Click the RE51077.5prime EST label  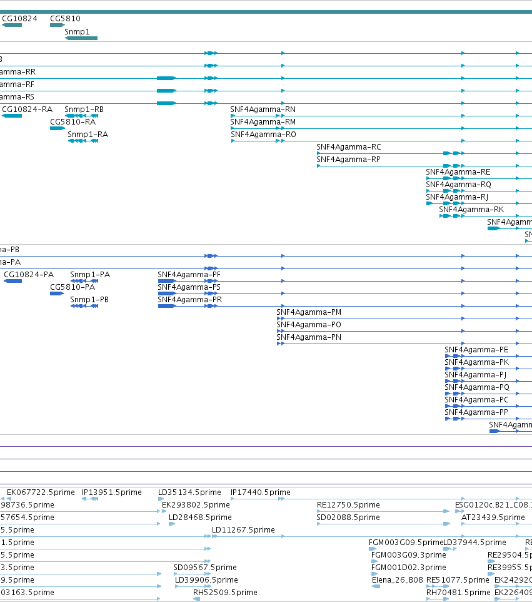(458, 580)
